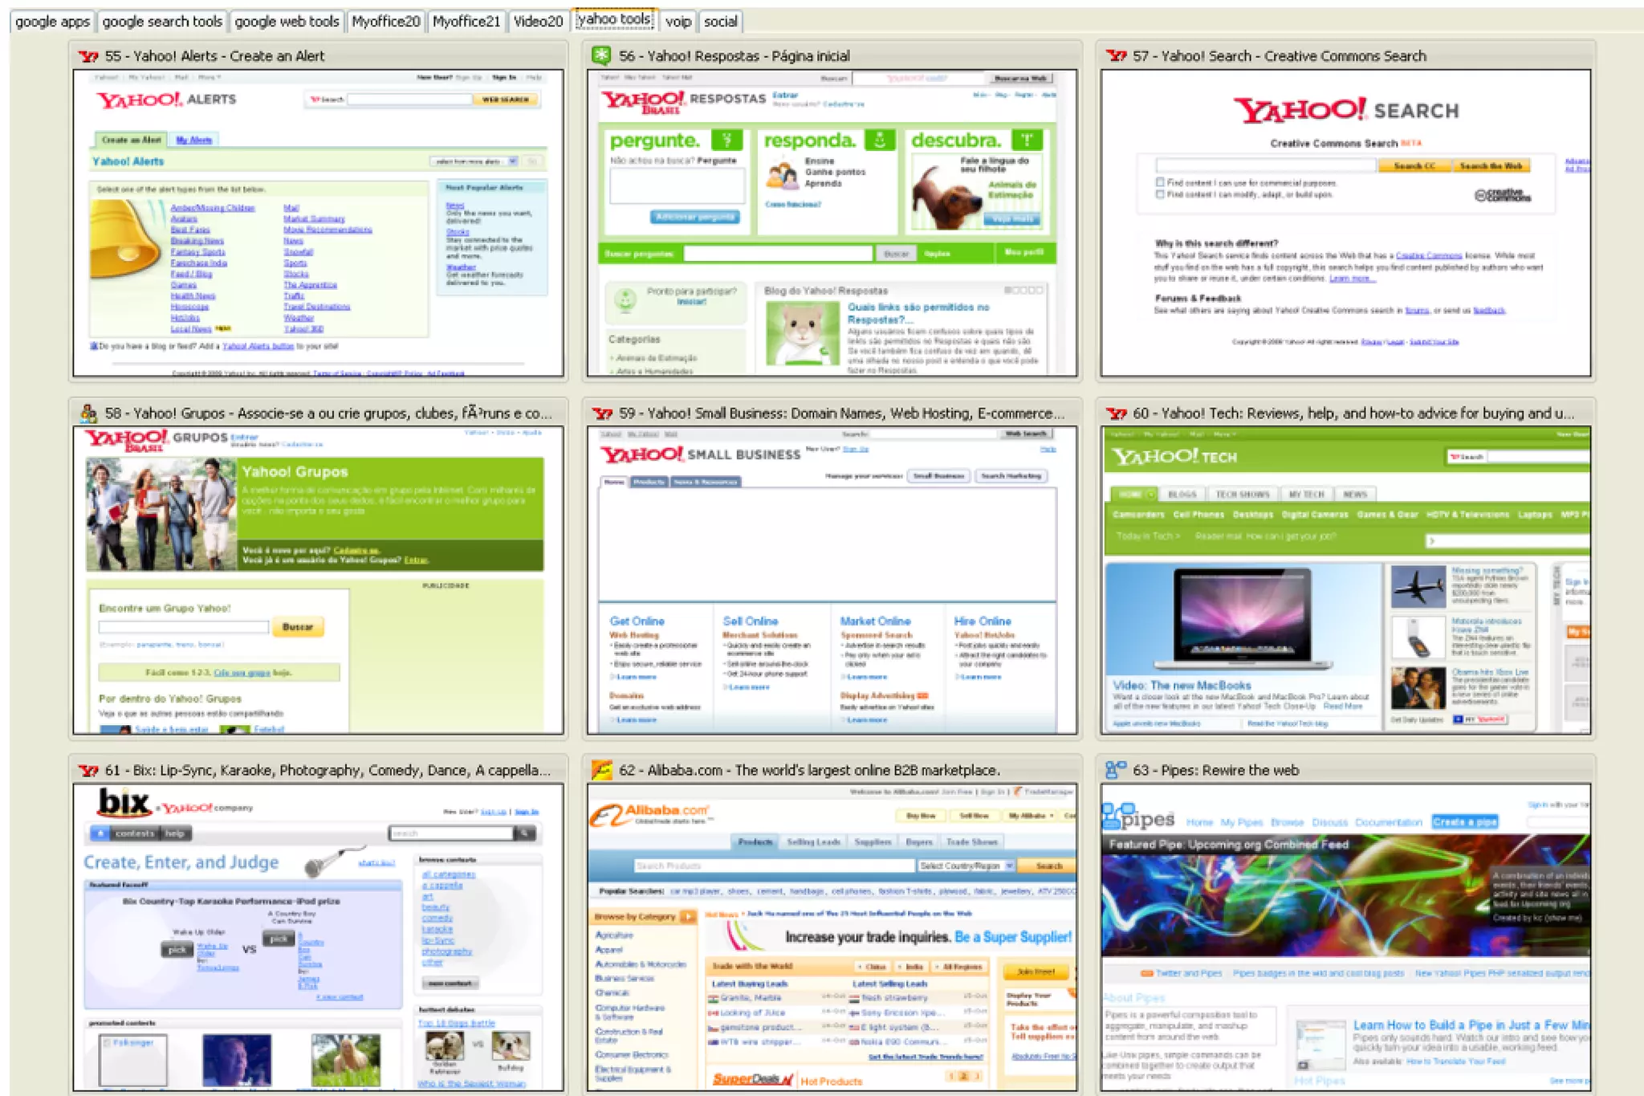The height and width of the screenshot is (1096, 1644).
Task: Click green favicon of Yahoo! Respostas tab
Action: coord(601,55)
